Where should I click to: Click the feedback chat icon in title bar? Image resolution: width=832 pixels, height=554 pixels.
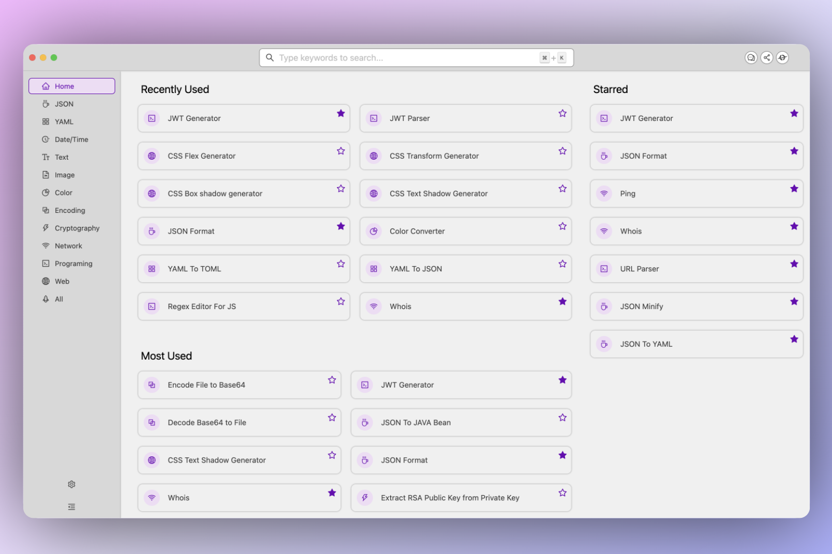pos(751,58)
